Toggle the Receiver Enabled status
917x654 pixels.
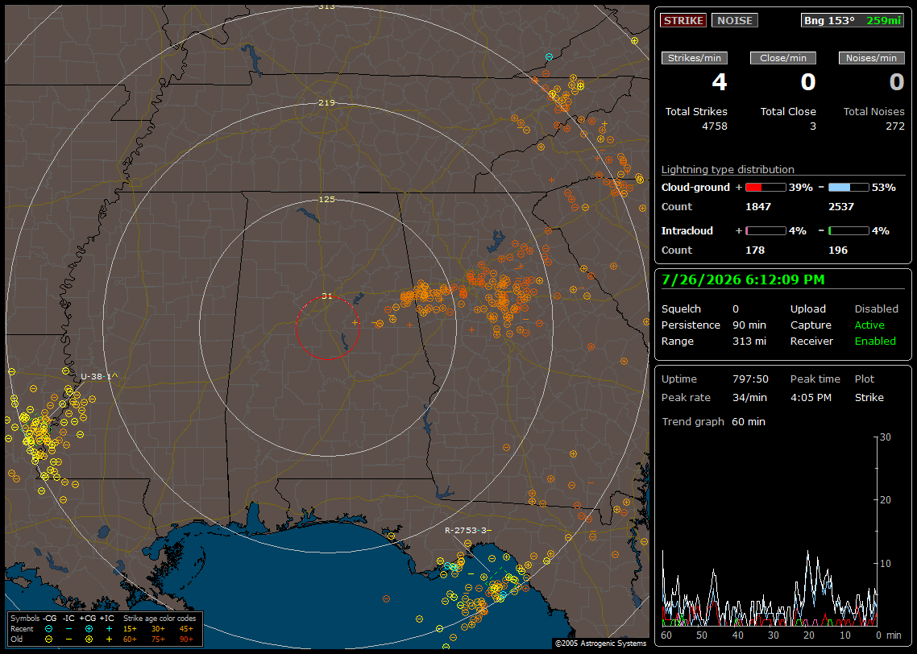point(875,341)
